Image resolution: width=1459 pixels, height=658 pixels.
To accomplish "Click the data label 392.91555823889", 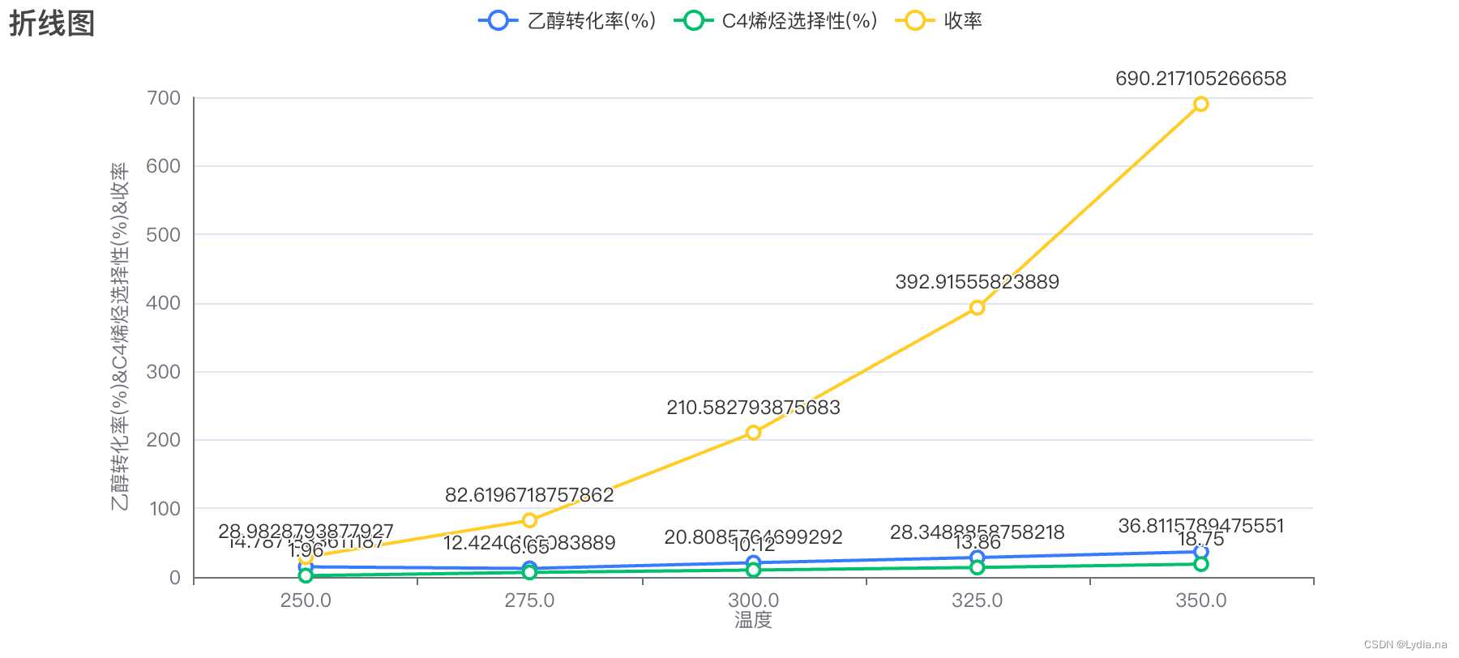I will 978,282.
